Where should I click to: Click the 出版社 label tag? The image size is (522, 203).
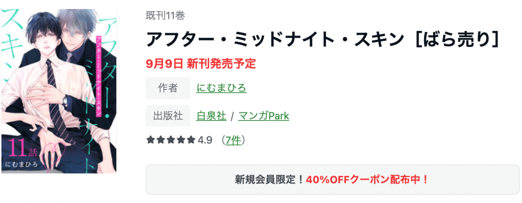[168, 115]
